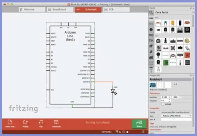Pick the red breakout board part icon

(x=187, y=55)
